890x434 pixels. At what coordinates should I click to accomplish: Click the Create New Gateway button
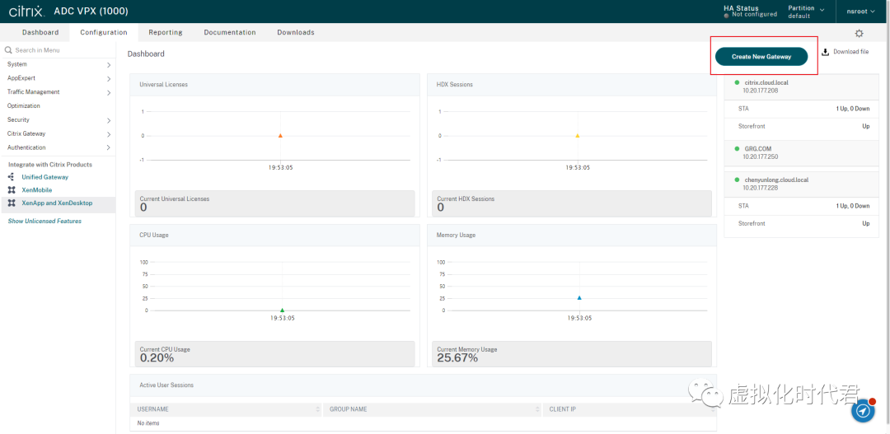[x=761, y=57]
